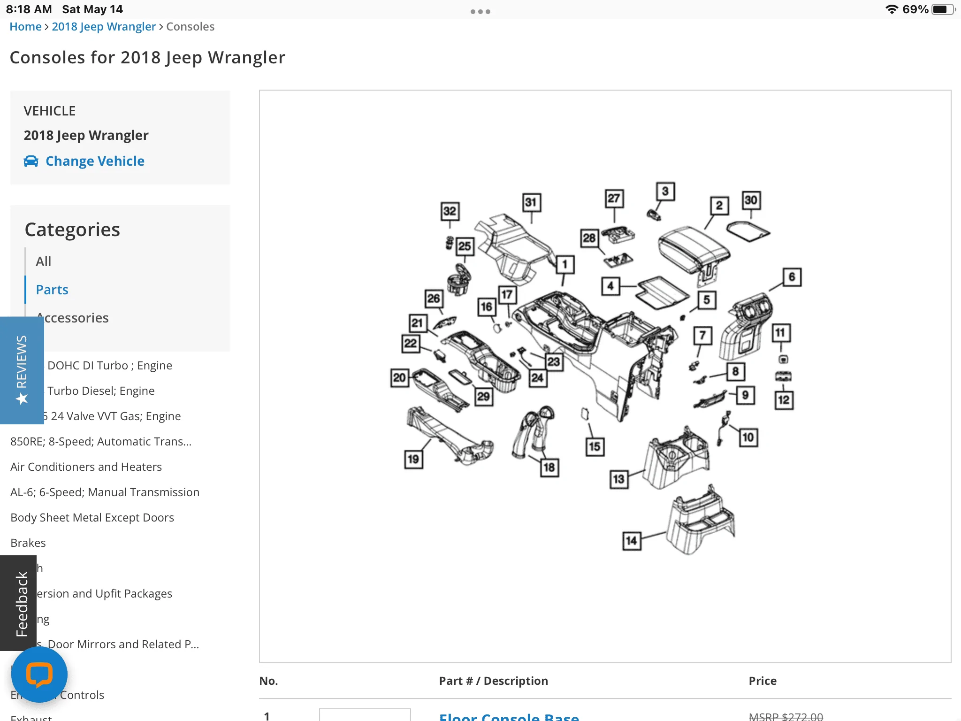Click diagram callout number 28
This screenshot has height=721, width=961.
(x=589, y=238)
